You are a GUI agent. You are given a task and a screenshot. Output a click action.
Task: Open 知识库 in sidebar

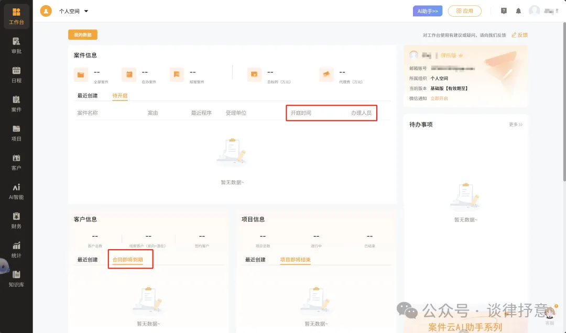[x=16, y=279]
